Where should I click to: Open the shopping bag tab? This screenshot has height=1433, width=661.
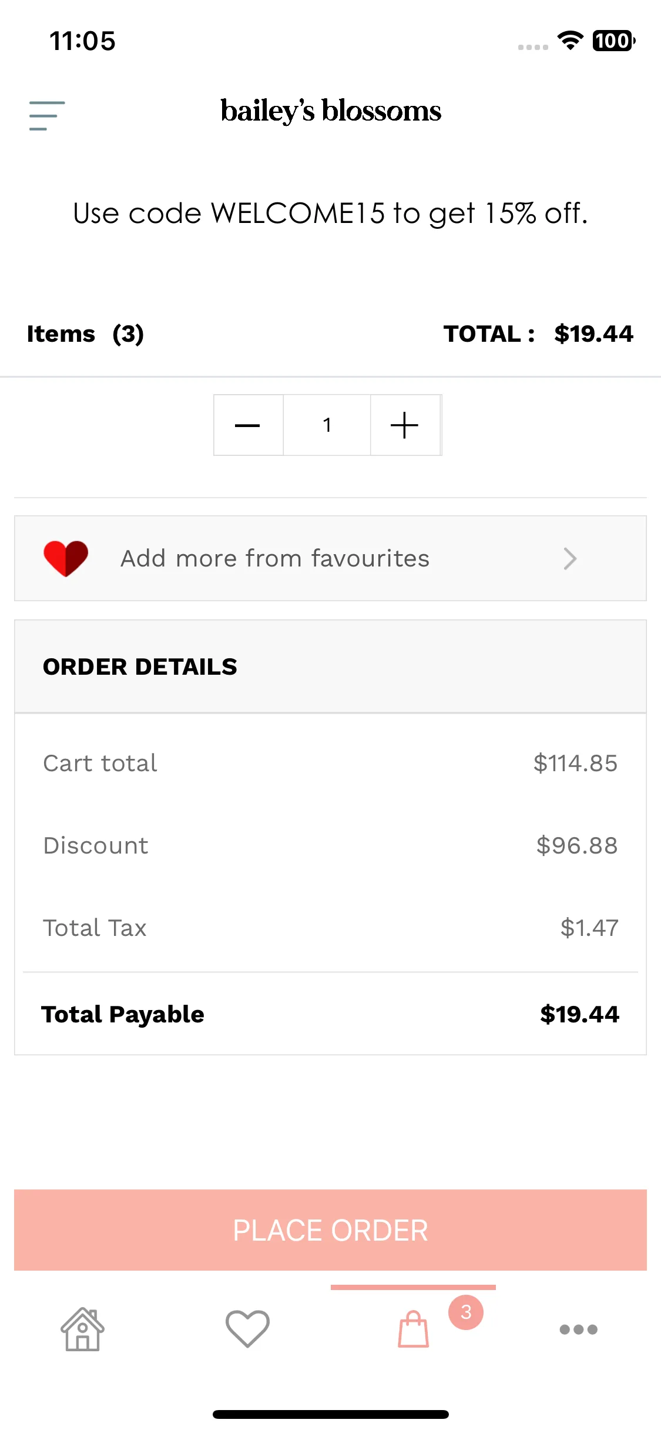pos(413,1329)
